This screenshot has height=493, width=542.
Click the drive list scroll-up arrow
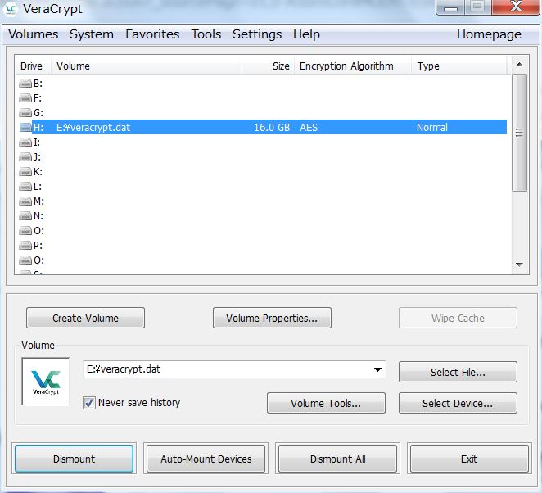tap(519, 65)
